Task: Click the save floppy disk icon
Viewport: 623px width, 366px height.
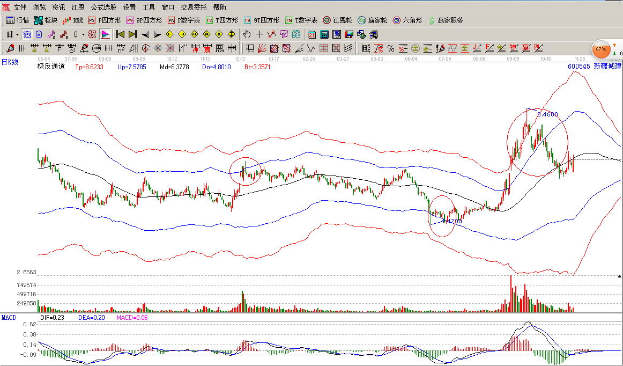Action: coord(349,34)
